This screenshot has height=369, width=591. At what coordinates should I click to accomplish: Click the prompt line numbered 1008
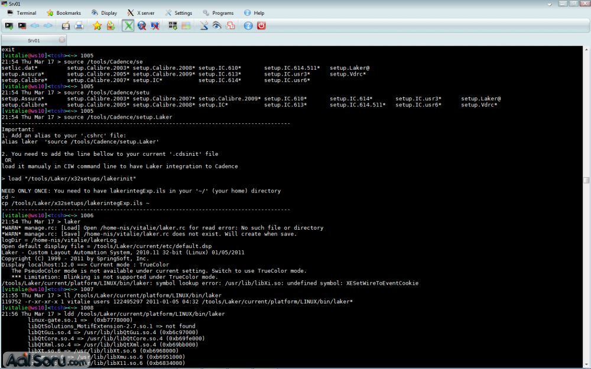[x=47, y=308]
